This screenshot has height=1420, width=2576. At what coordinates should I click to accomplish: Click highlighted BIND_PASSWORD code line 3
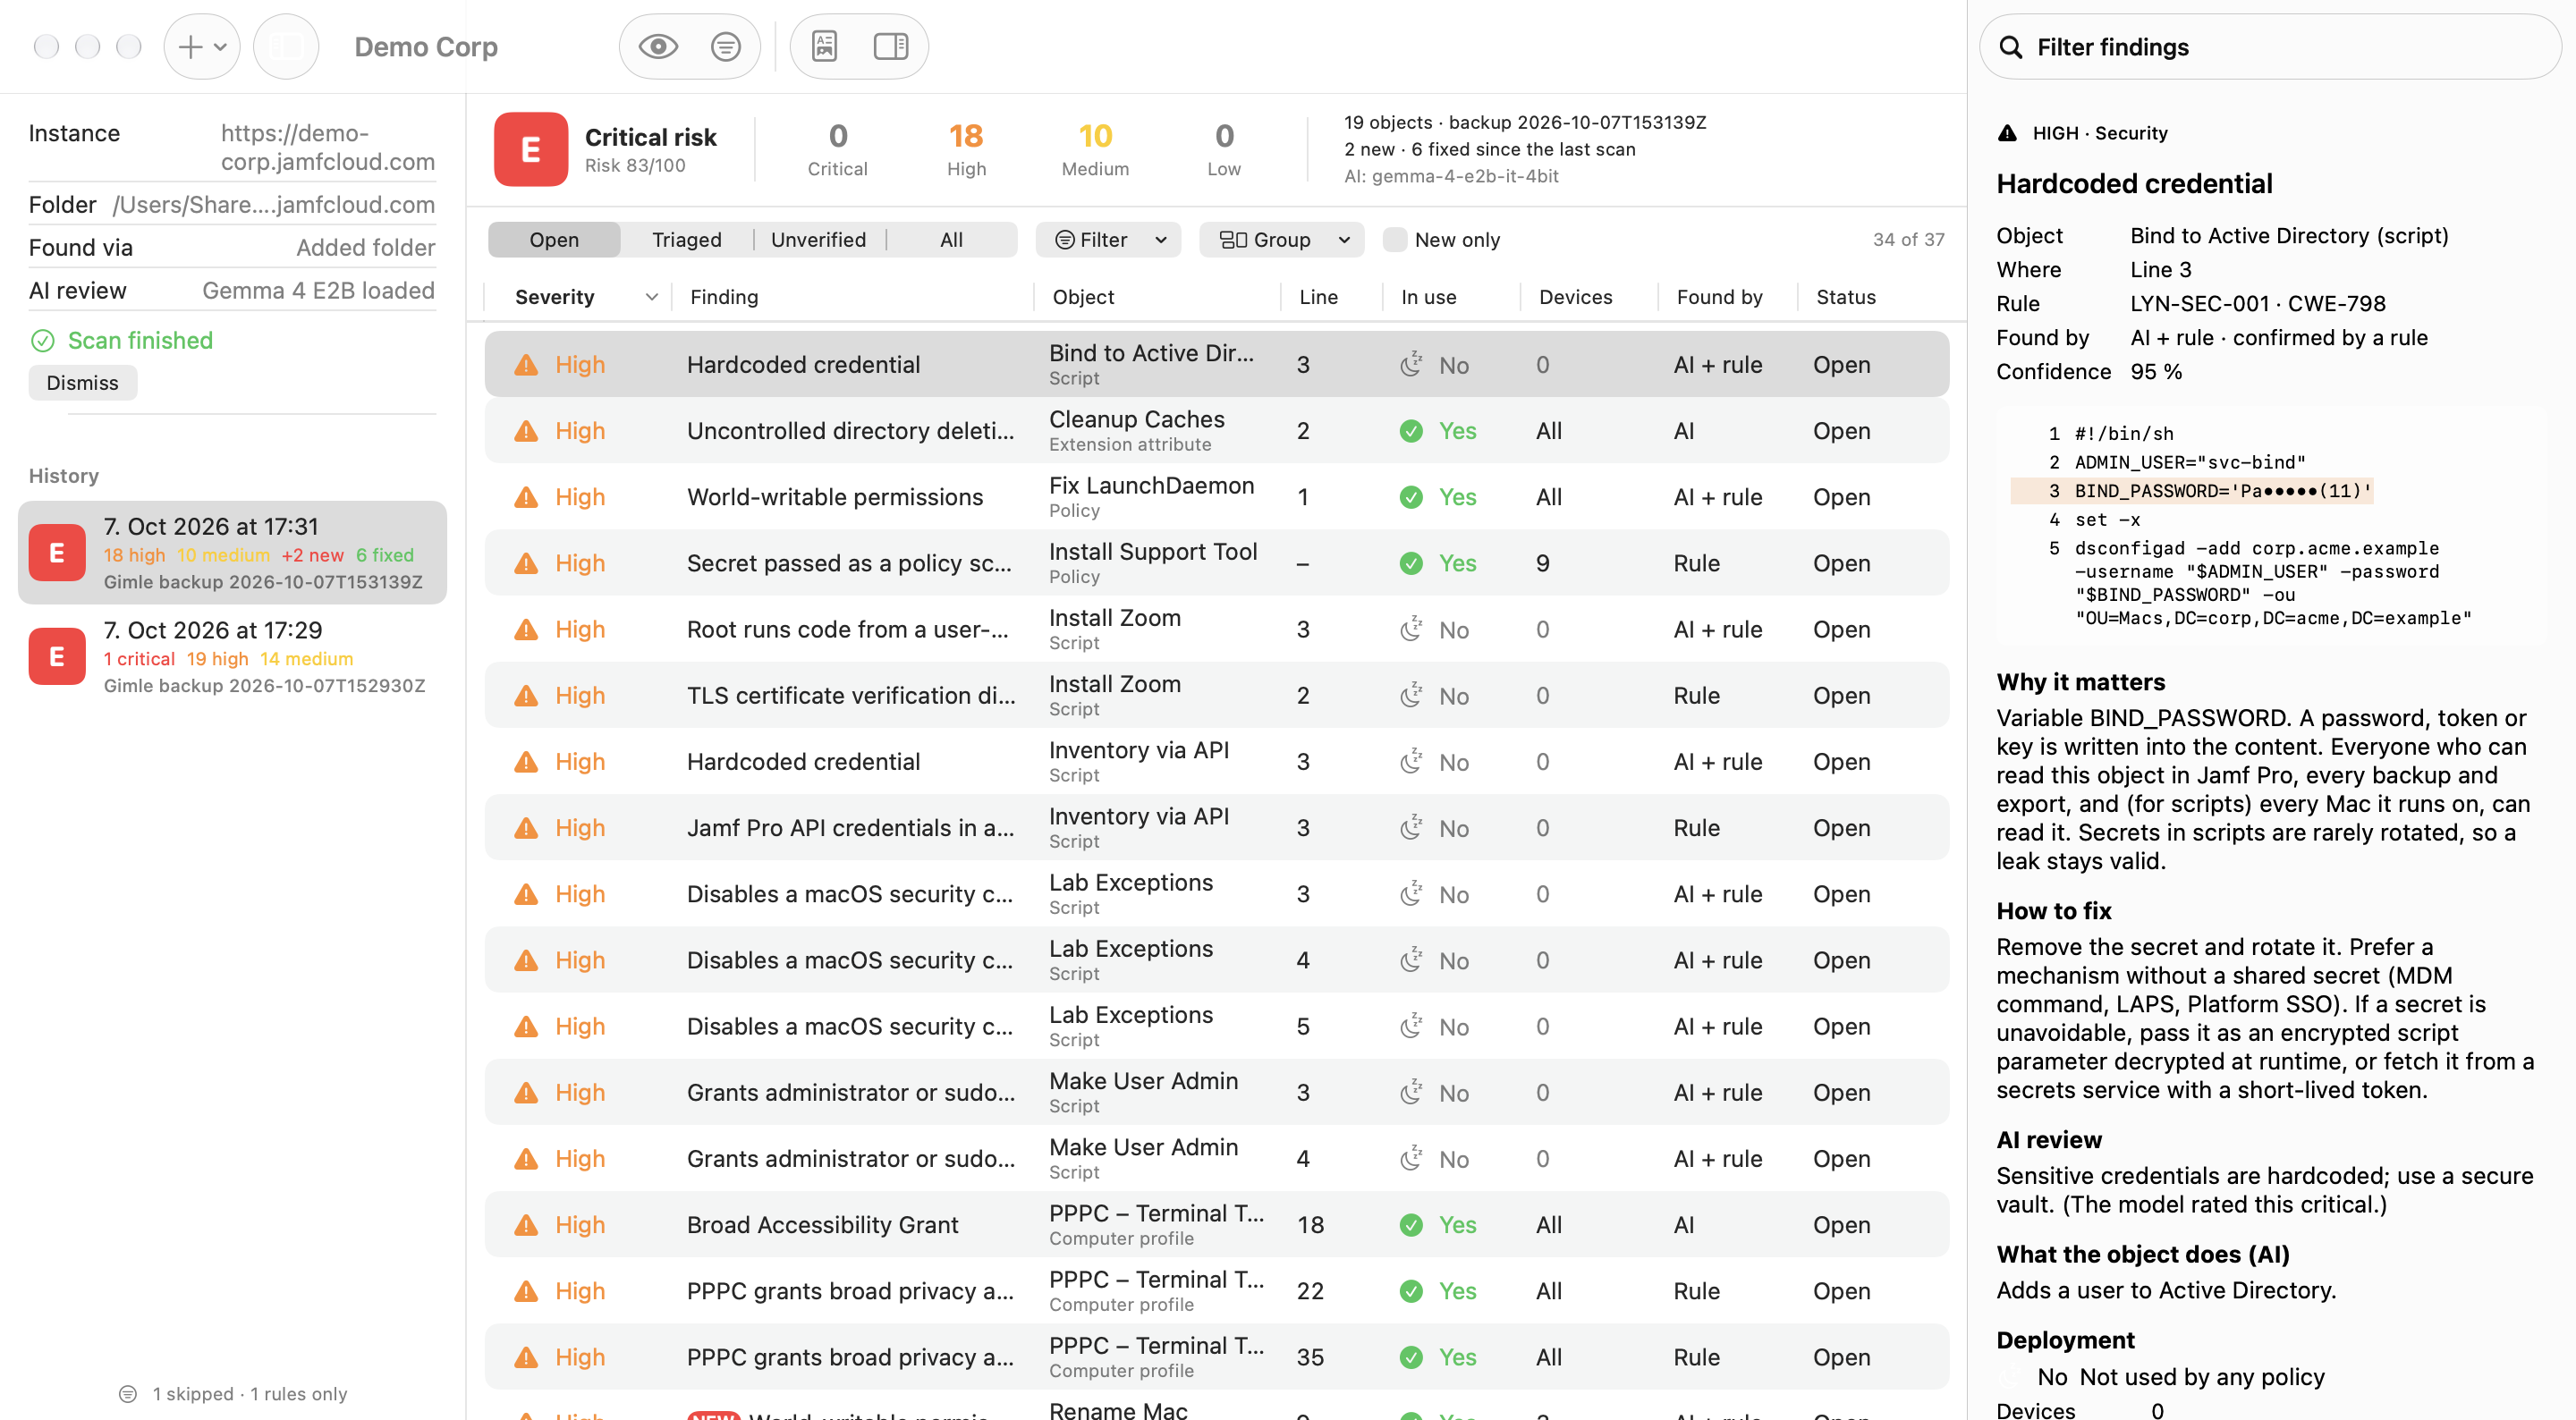click(2191, 491)
